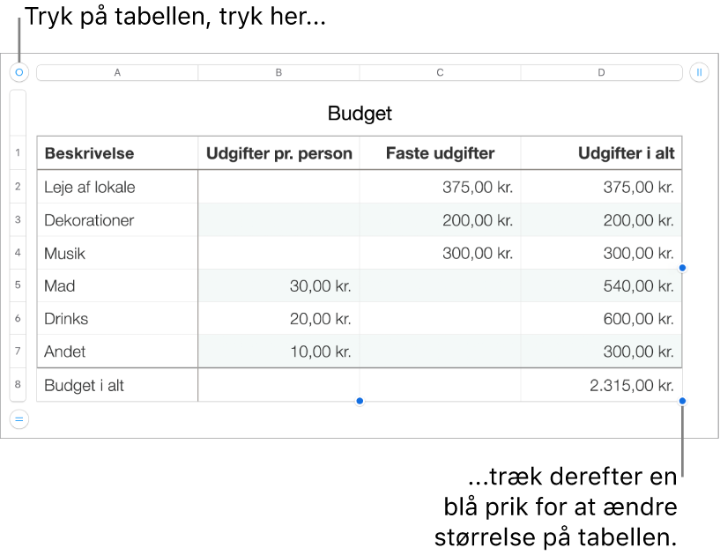Select the total cell 2.315,00 kr.
This screenshot has height=555, width=720.
[602, 385]
